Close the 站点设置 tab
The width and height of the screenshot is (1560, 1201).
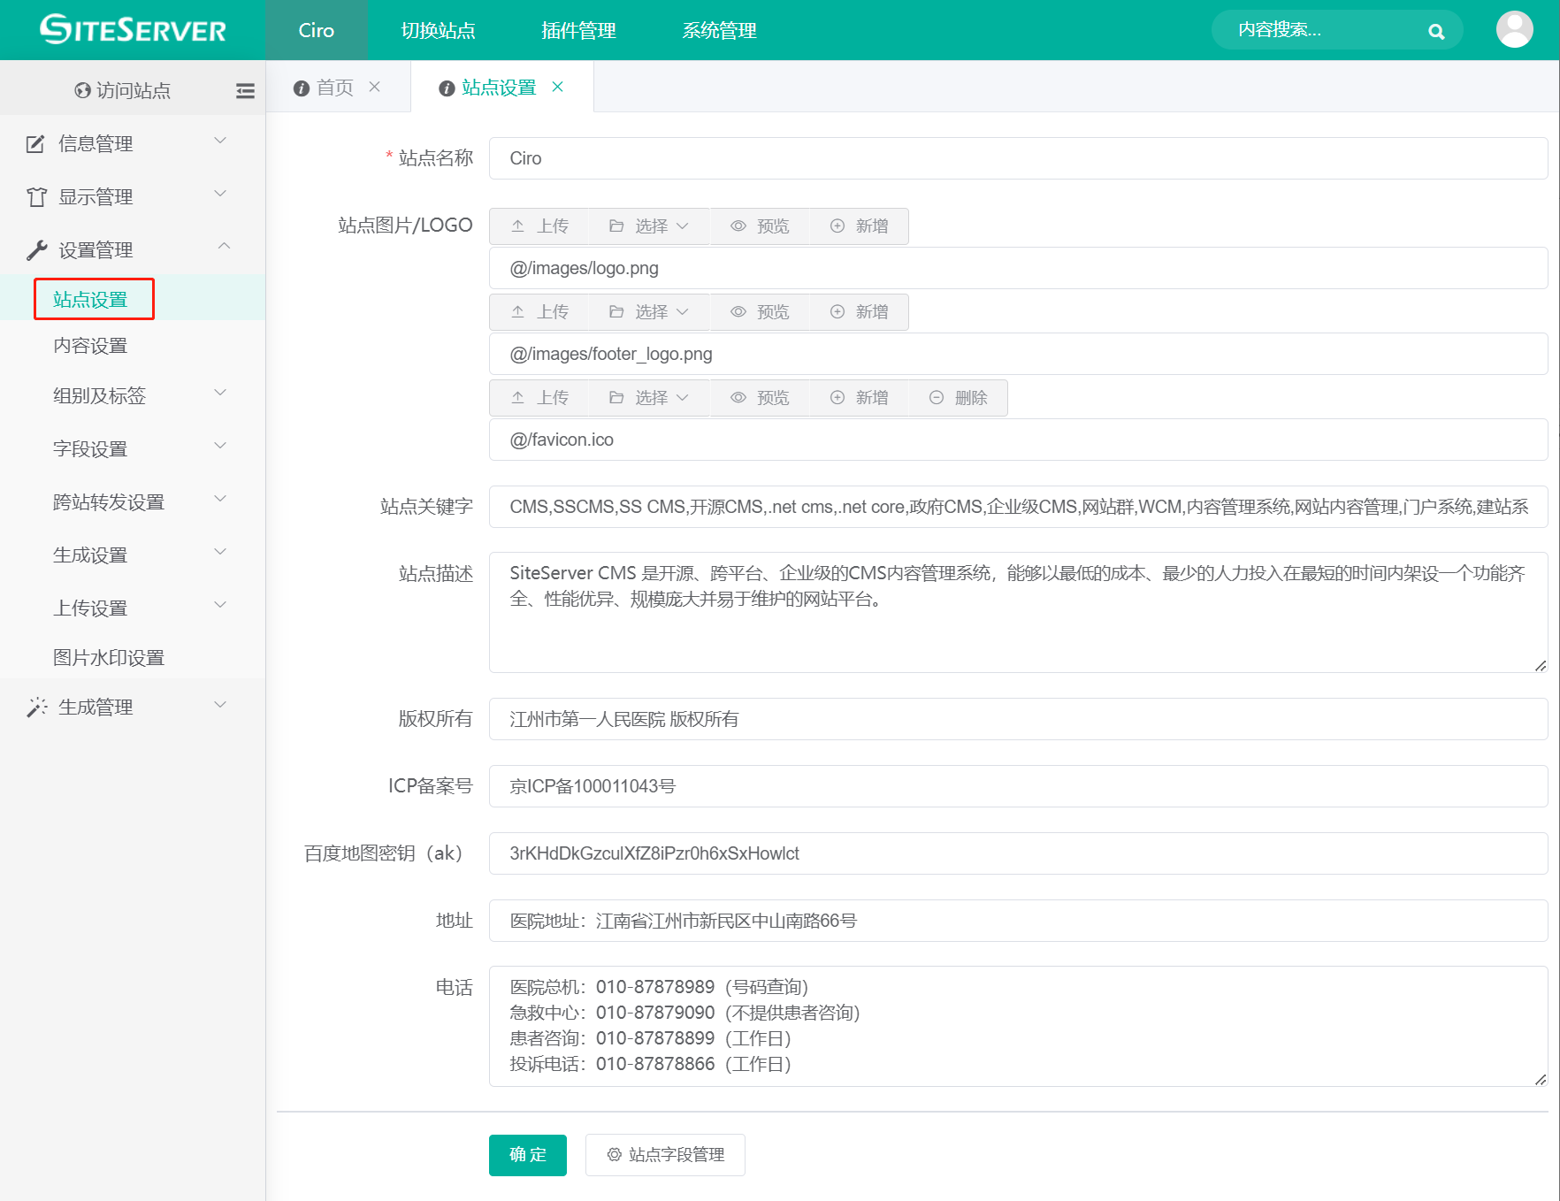click(557, 87)
